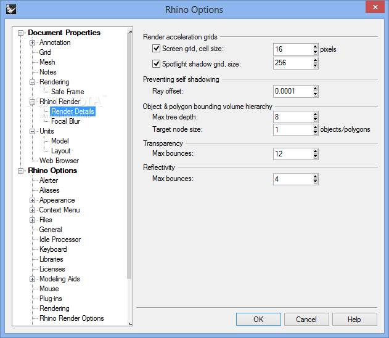The height and width of the screenshot is (338, 389).
Task: Click the Max tree depth spinner
Action: pos(316,117)
